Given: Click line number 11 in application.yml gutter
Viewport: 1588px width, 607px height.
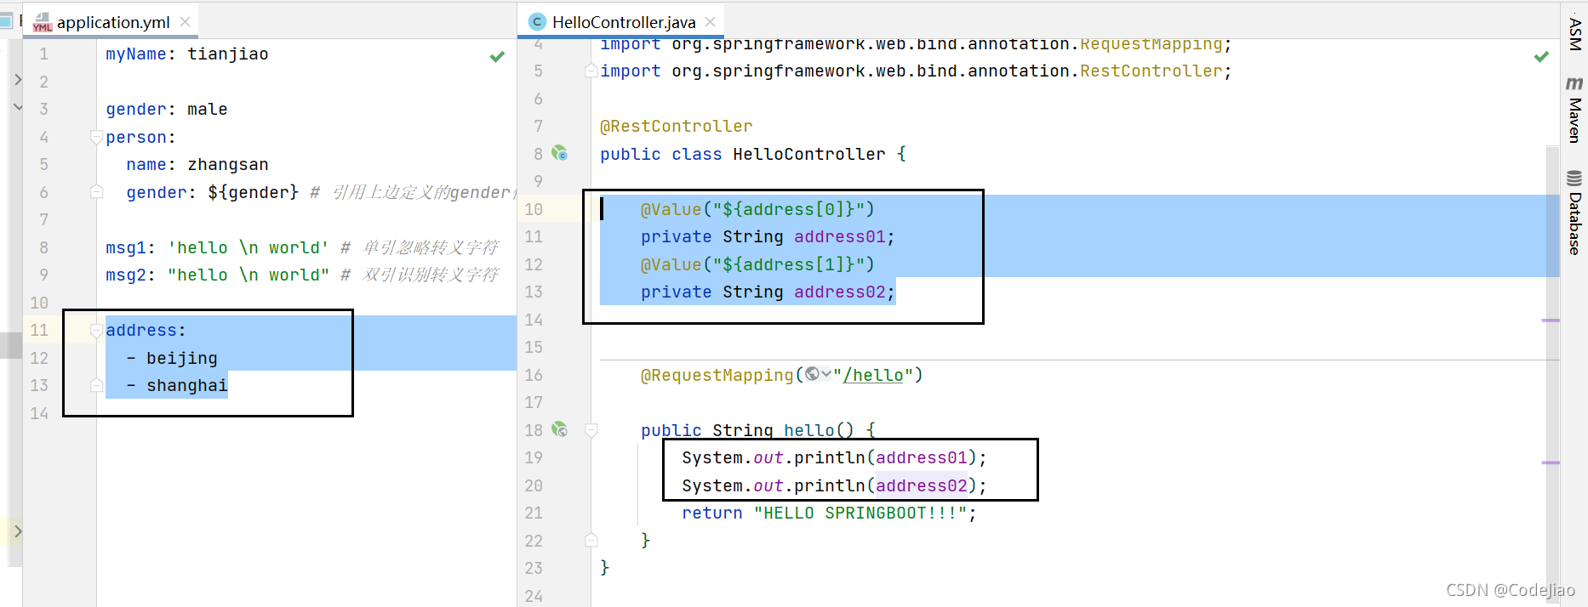Looking at the screenshot, I should click(39, 330).
